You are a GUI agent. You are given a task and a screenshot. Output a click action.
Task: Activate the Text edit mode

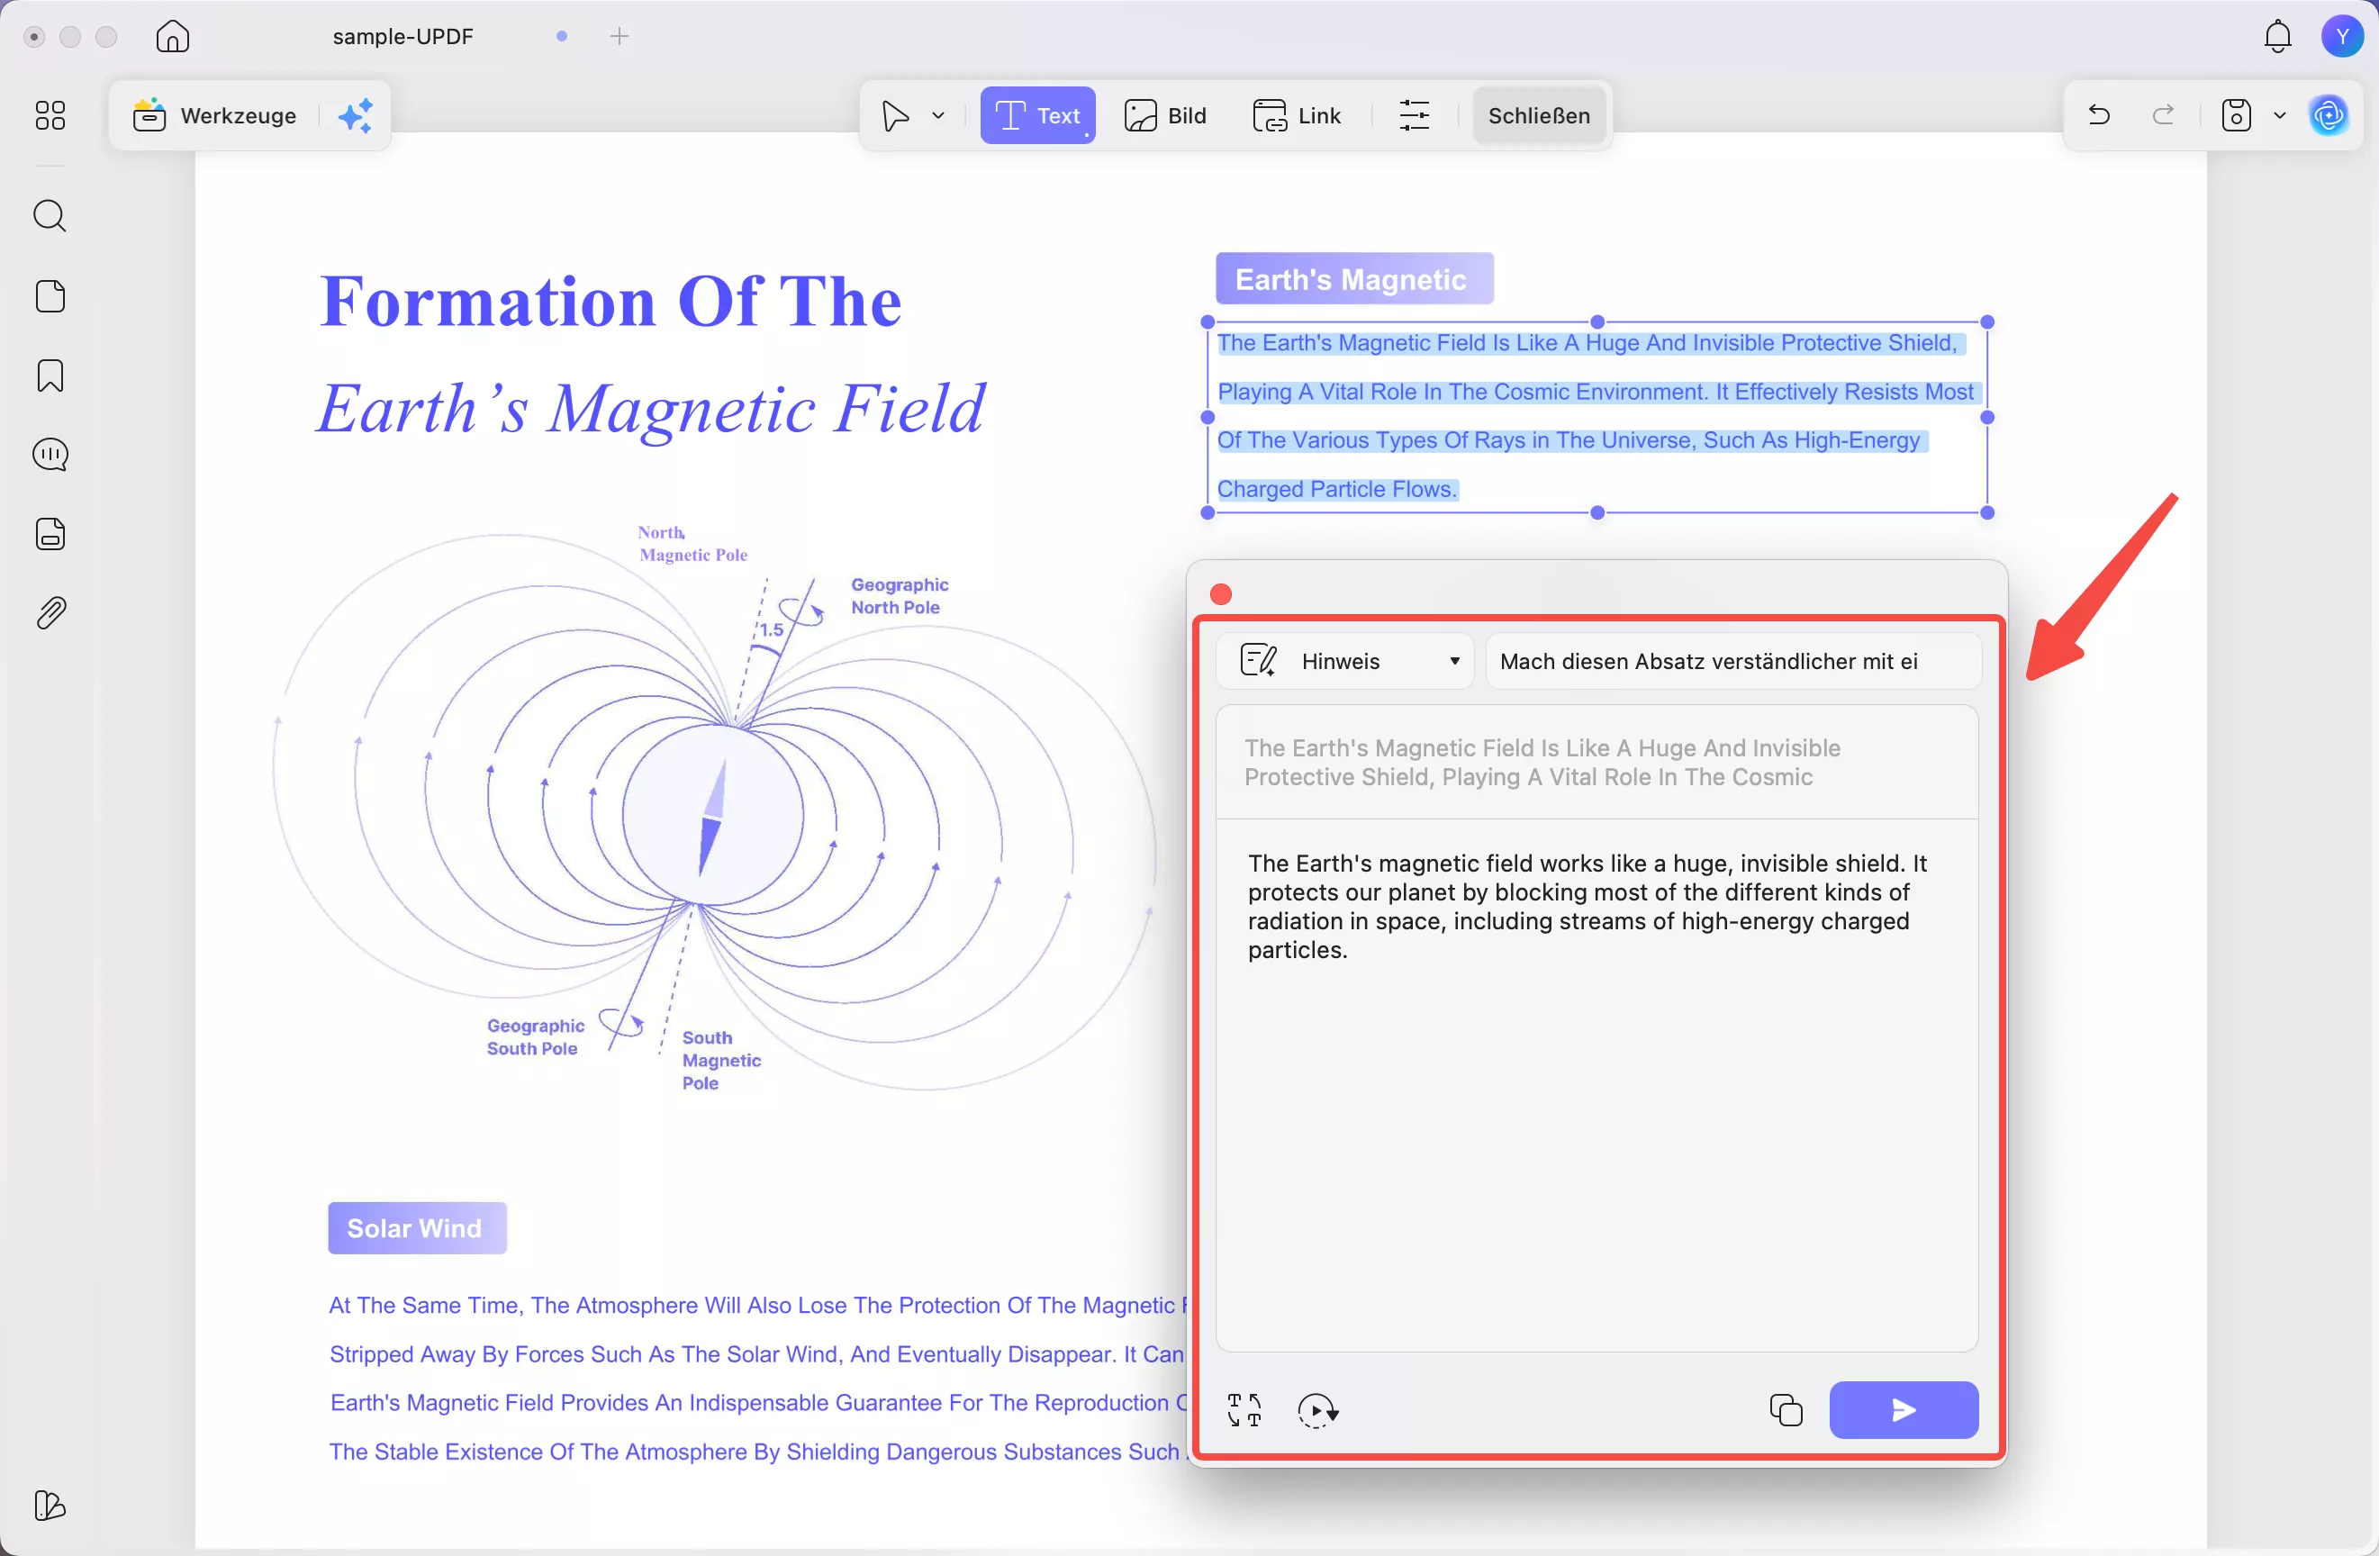1037,115
